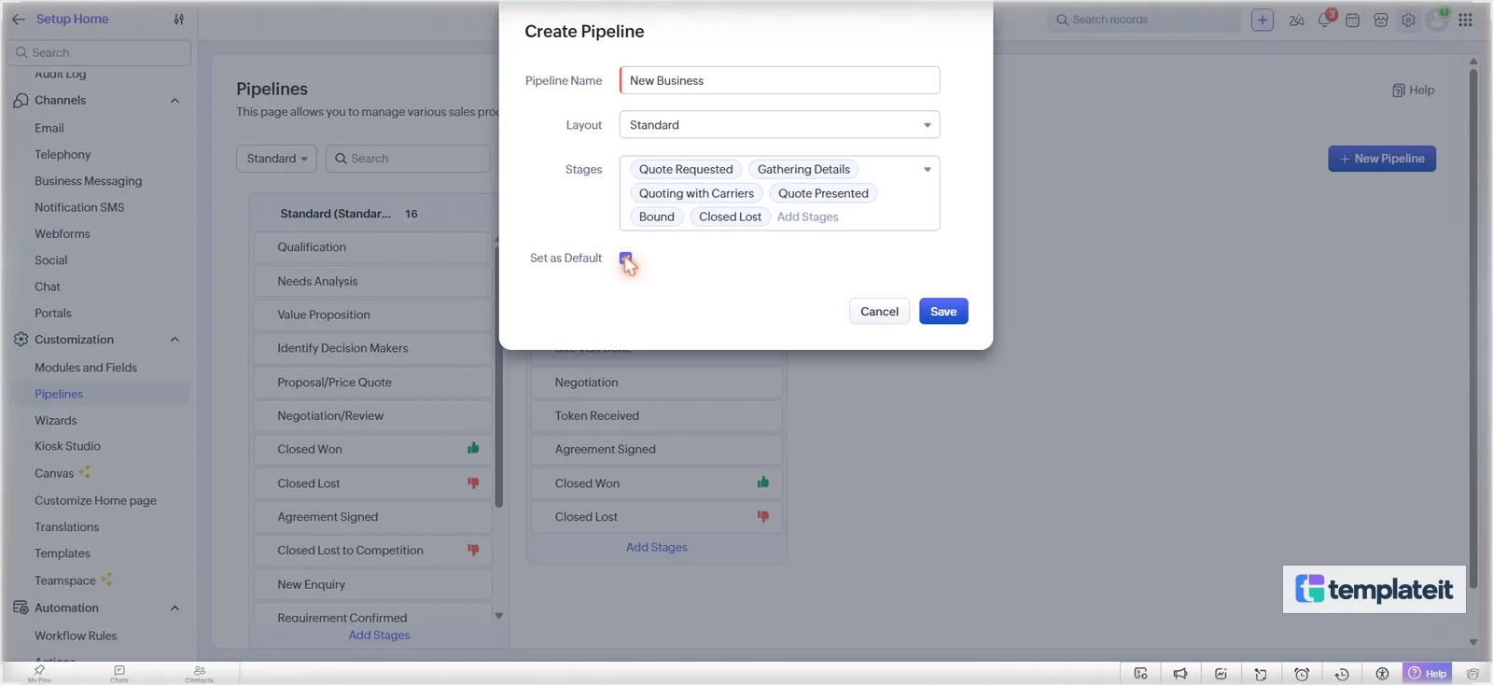Open the notifications bell
Viewport: 1493px width, 685px height.
click(1325, 20)
